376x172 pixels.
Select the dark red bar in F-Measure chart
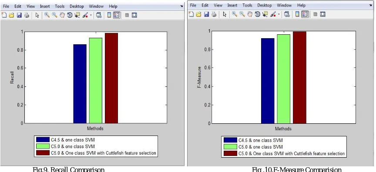point(299,77)
